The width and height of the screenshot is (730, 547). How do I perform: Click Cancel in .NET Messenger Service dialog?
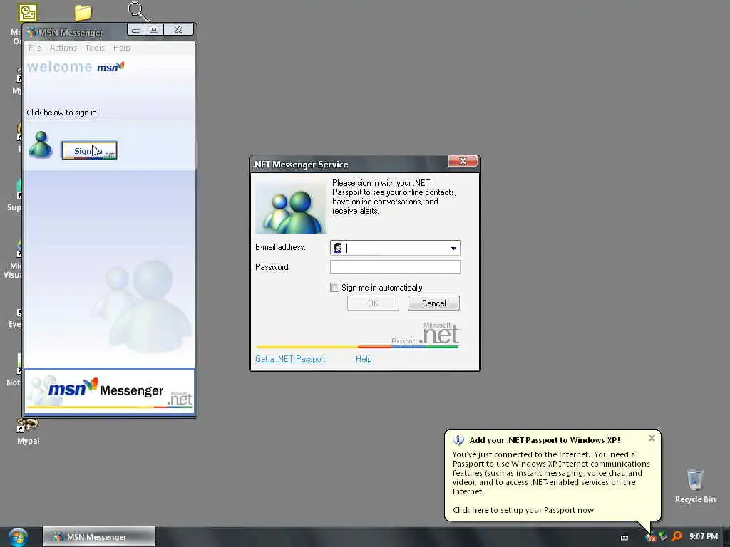click(434, 303)
